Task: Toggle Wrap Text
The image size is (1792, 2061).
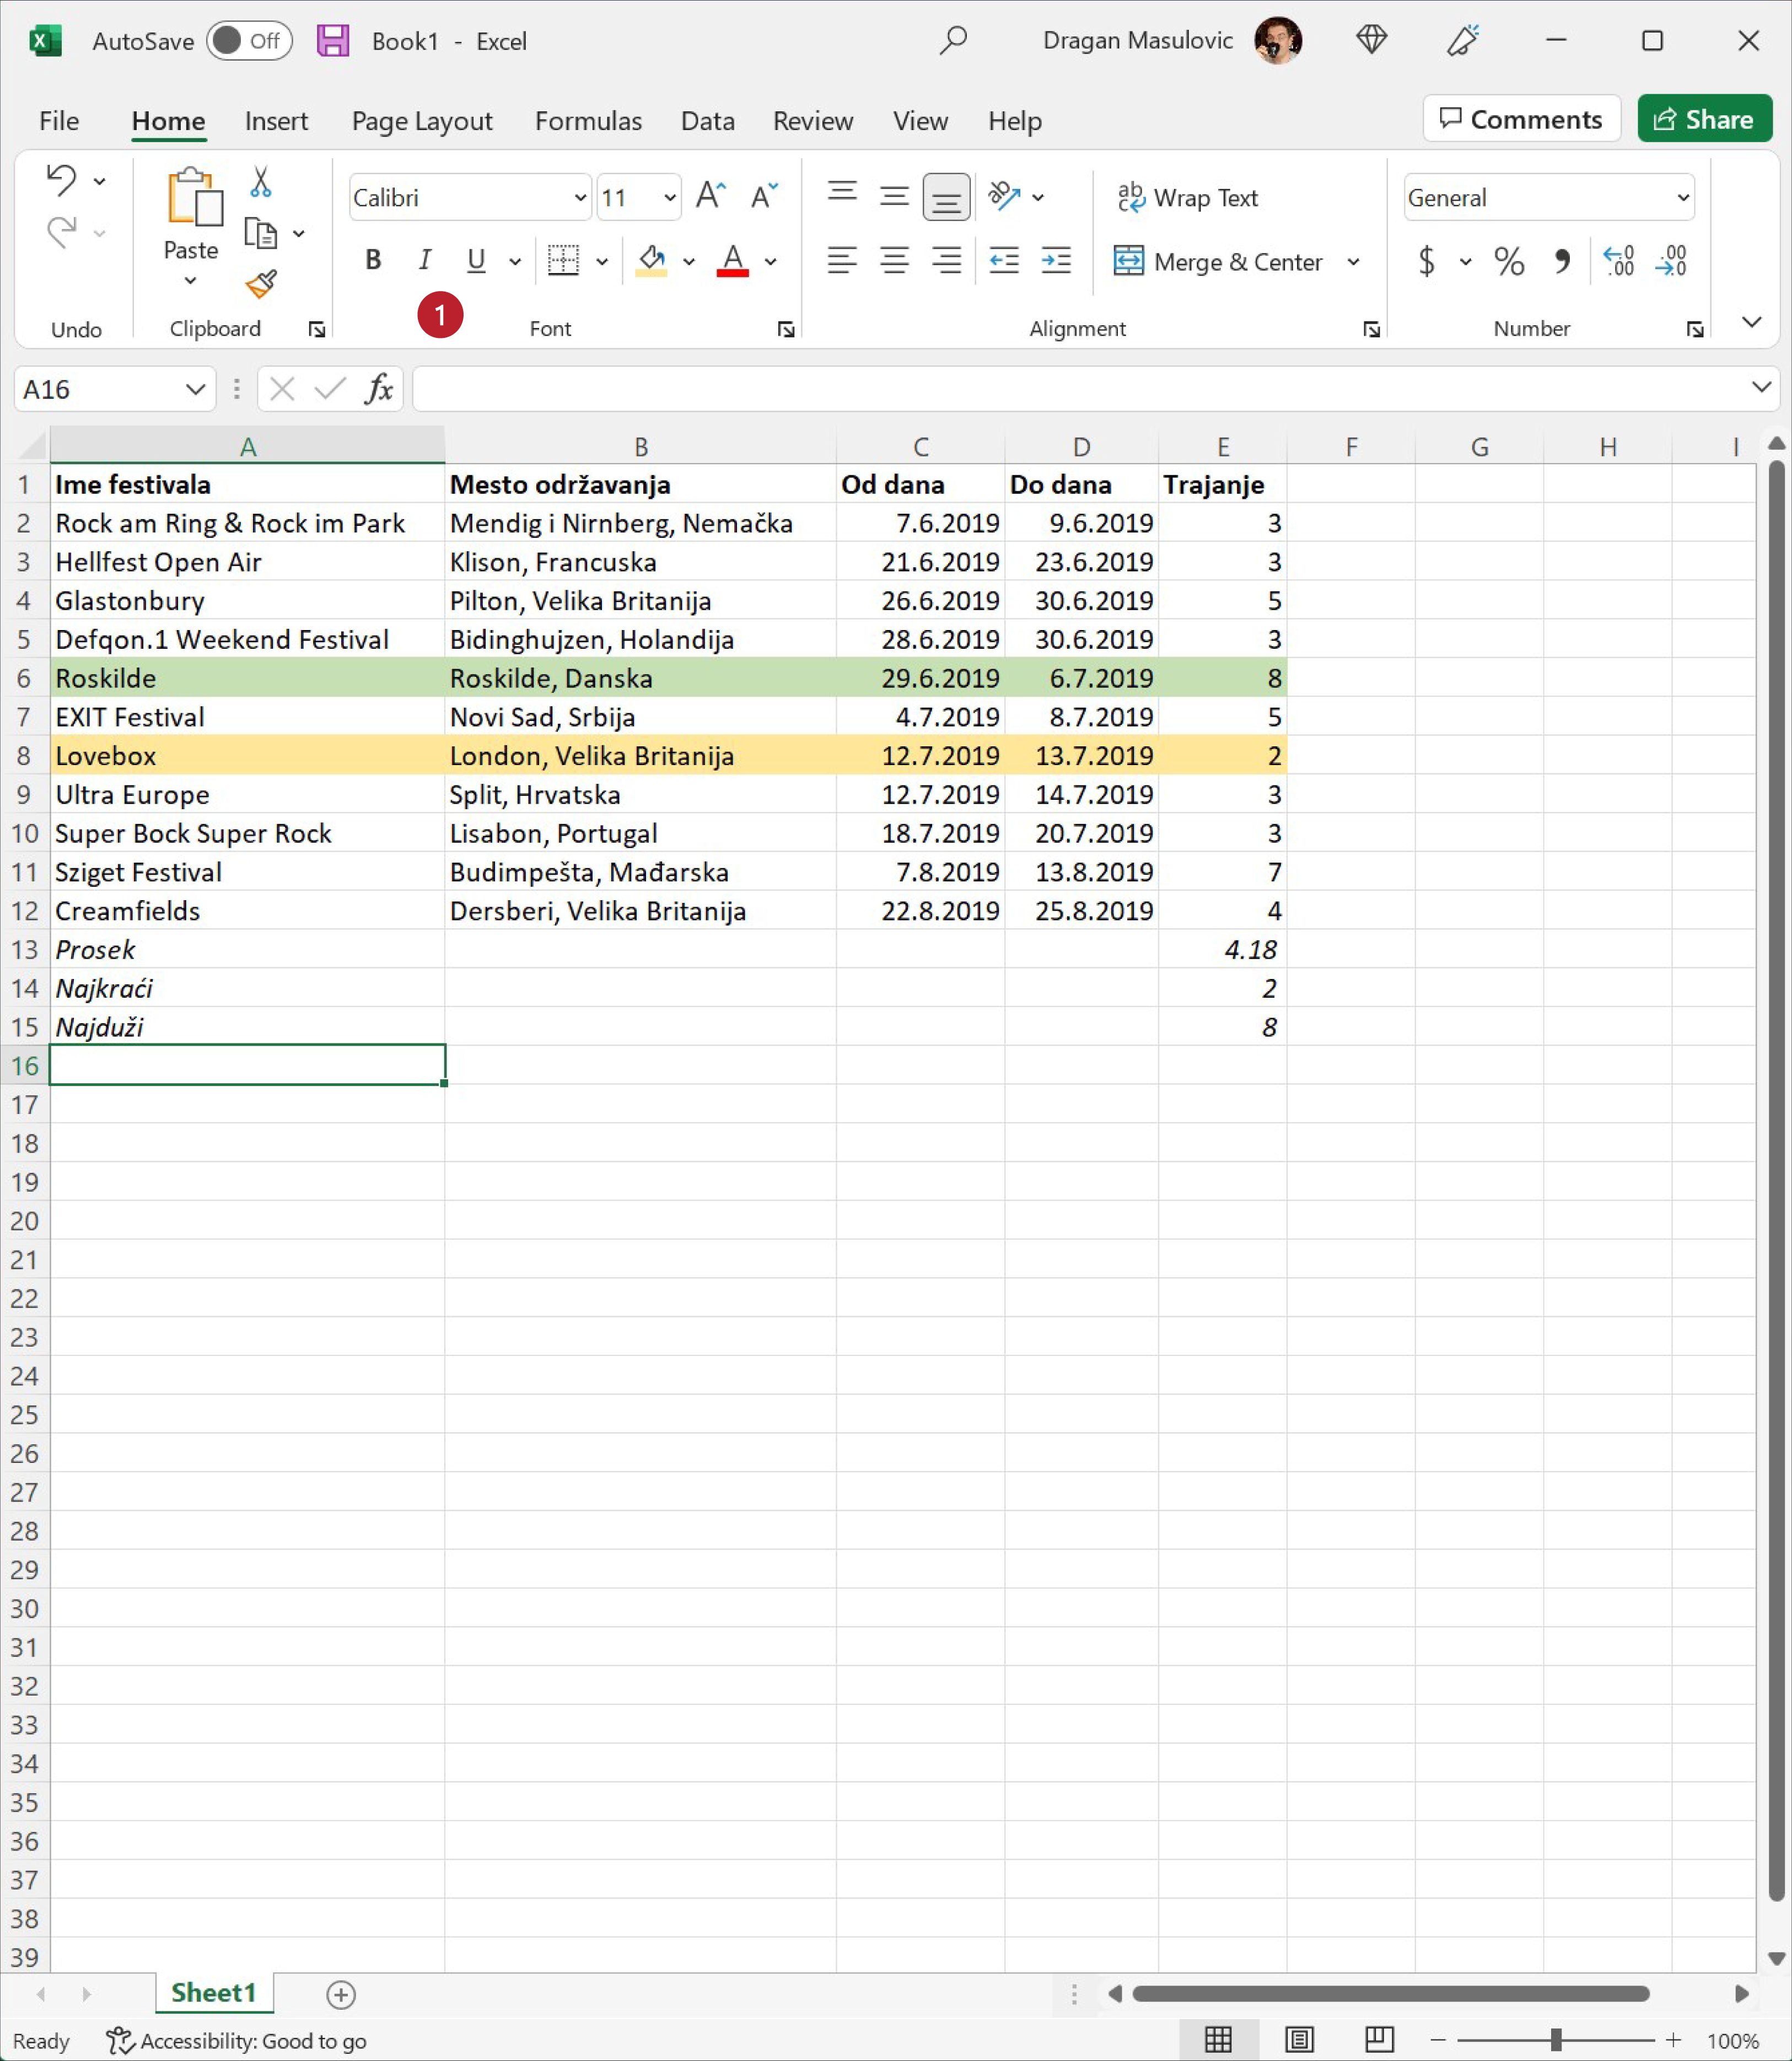Action: pos(1187,197)
